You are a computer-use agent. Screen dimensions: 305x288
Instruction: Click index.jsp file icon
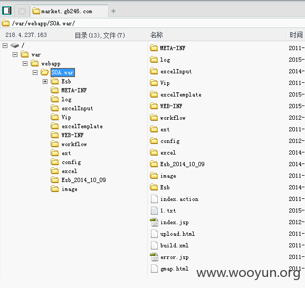(154, 222)
